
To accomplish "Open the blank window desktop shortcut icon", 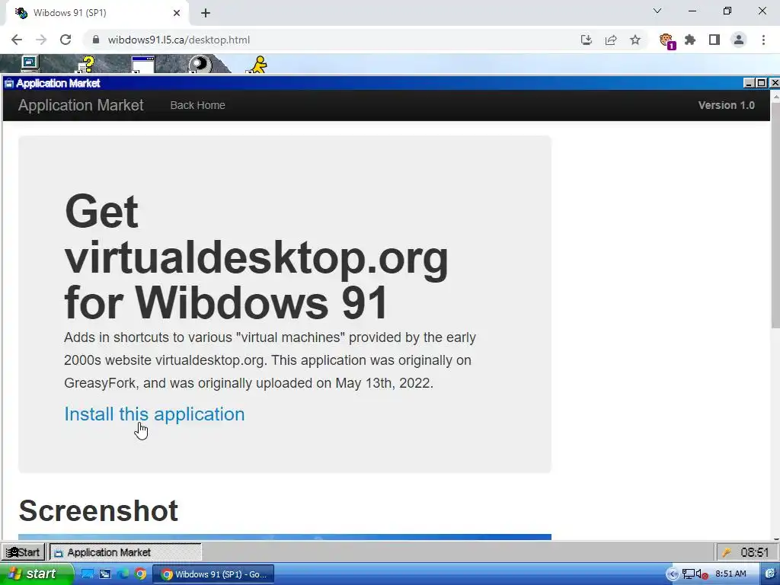I will 143,65.
